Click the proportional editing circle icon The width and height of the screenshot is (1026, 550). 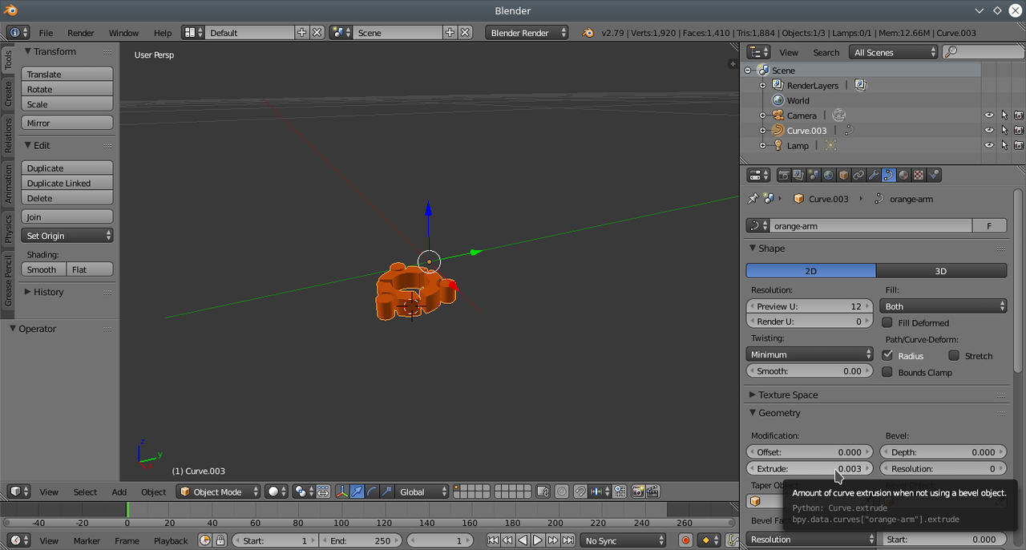pyautogui.click(x=561, y=491)
